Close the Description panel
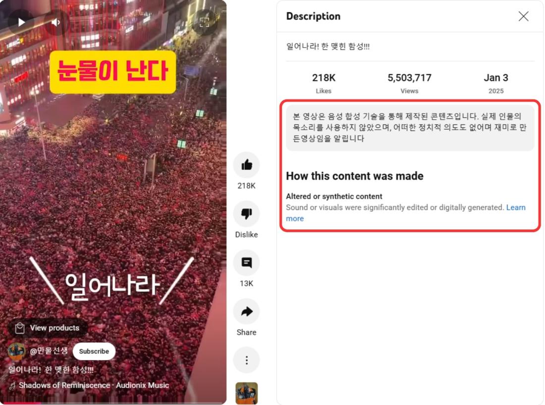Screen dimensions: 545x405 pos(524,16)
